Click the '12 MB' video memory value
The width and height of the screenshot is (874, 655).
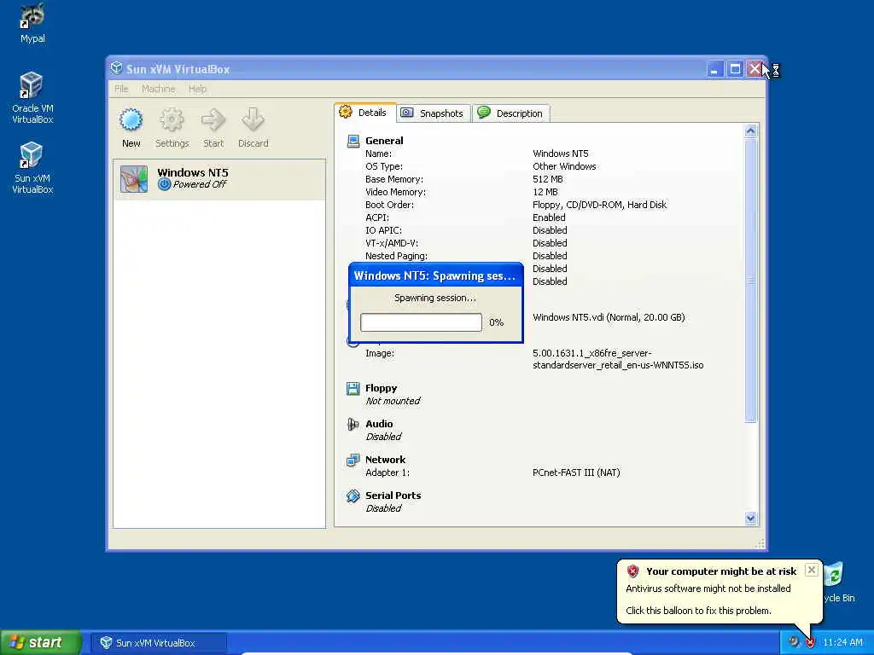click(x=545, y=192)
